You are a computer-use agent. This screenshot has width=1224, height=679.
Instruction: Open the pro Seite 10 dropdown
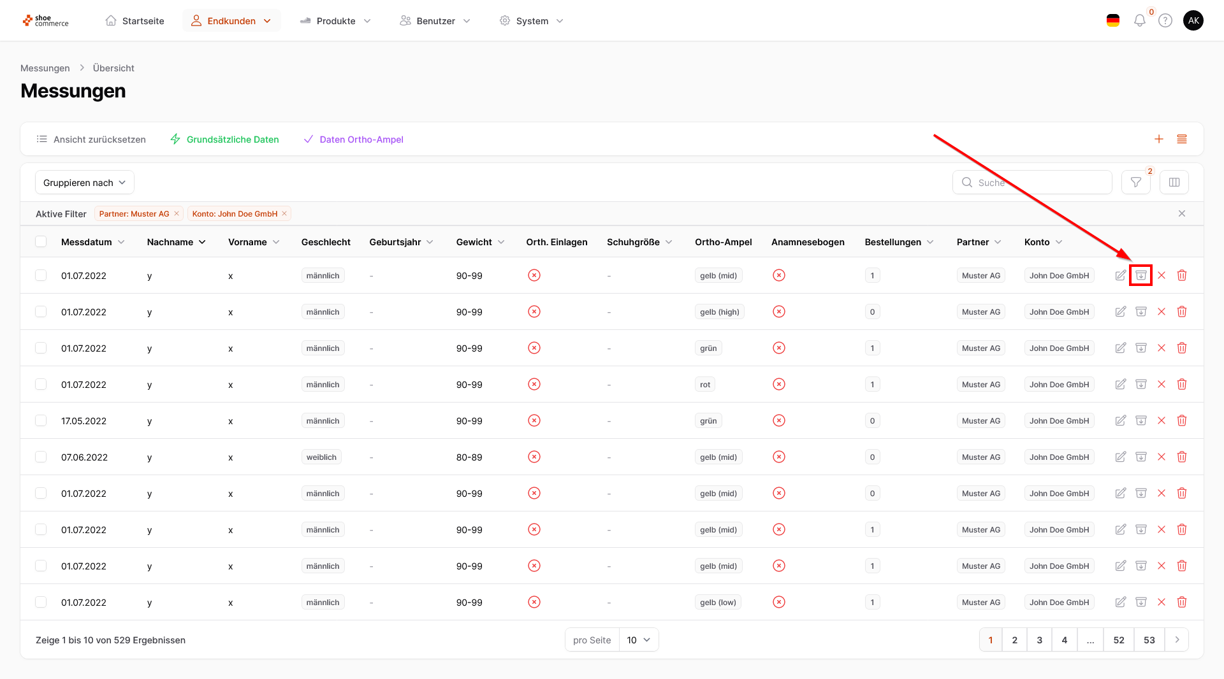coord(637,640)
